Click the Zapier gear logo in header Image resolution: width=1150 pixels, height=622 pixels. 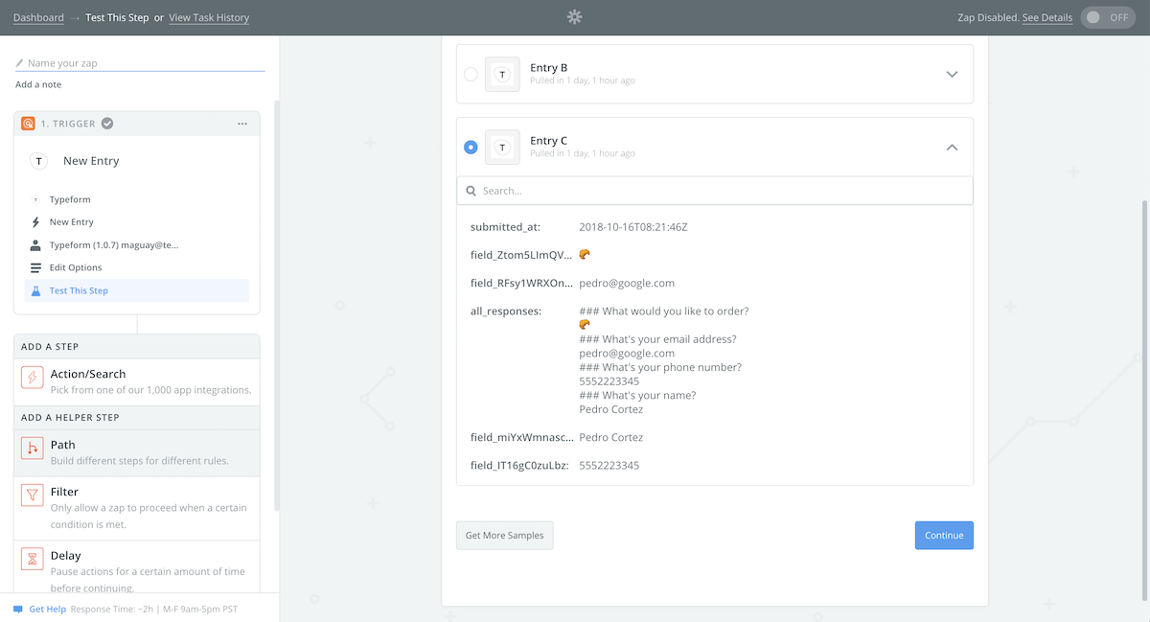[x=574, y=17]
